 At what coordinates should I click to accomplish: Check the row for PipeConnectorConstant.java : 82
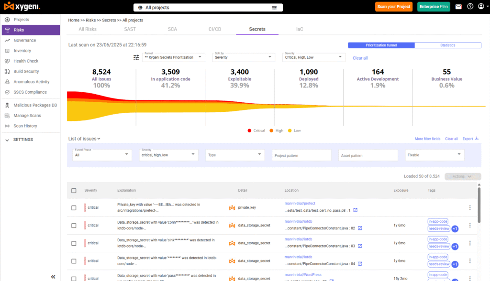74,226
